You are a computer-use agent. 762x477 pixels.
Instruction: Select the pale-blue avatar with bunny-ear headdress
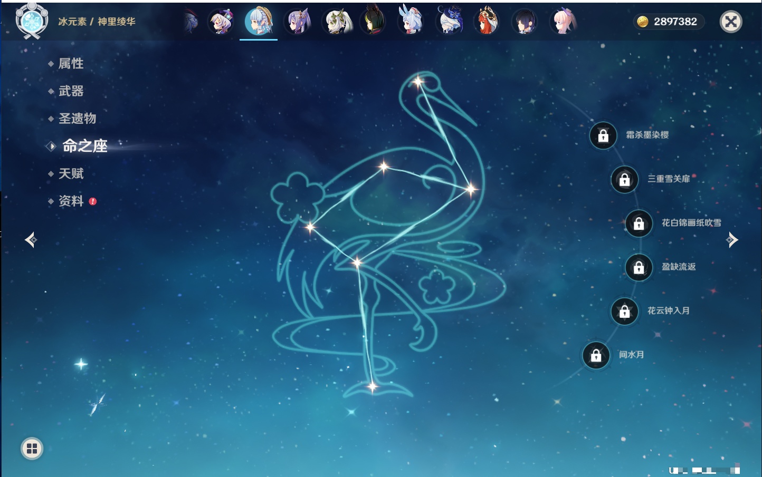[411, 22]
